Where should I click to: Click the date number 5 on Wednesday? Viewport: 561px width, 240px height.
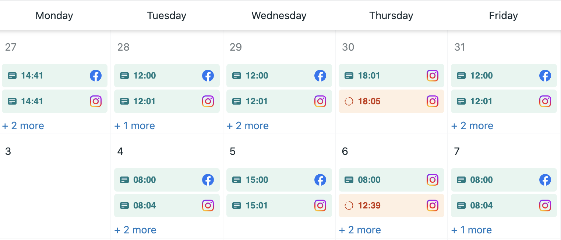(233, 151)
